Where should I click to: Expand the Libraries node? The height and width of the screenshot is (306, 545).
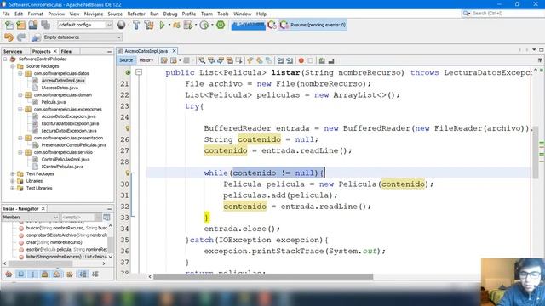(x=13, y=181)
